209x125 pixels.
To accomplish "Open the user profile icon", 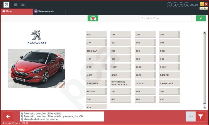I will (175, 5).
